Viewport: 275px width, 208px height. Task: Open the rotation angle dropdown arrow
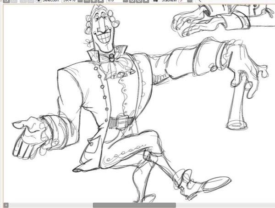(x=124, y=1)
